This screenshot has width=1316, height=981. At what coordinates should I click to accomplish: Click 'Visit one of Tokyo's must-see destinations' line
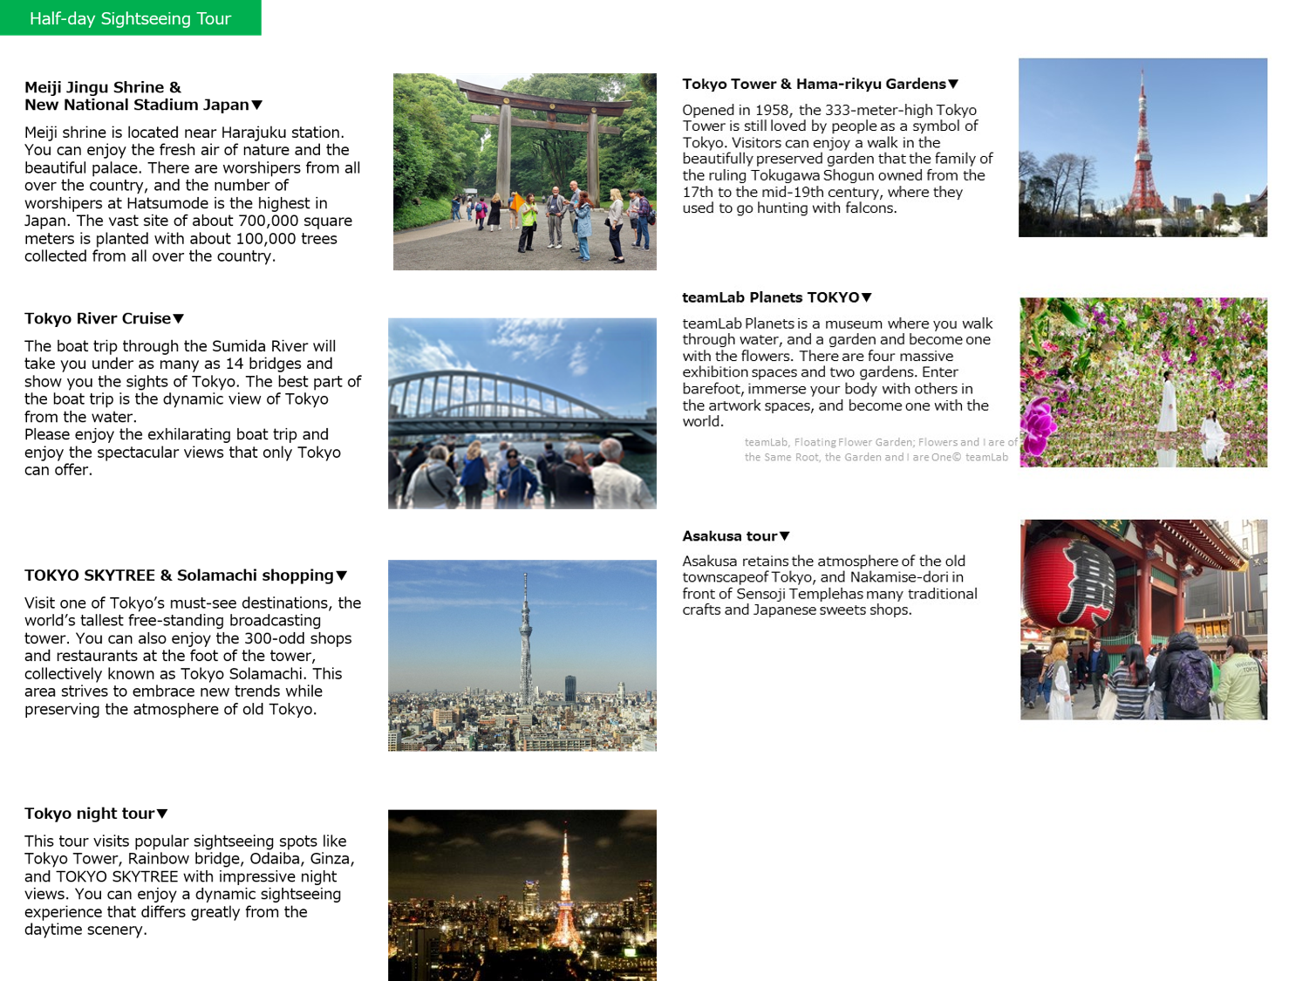[193, 603]
